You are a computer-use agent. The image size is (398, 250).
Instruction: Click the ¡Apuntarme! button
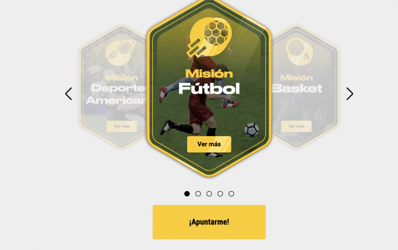point(209,222)
